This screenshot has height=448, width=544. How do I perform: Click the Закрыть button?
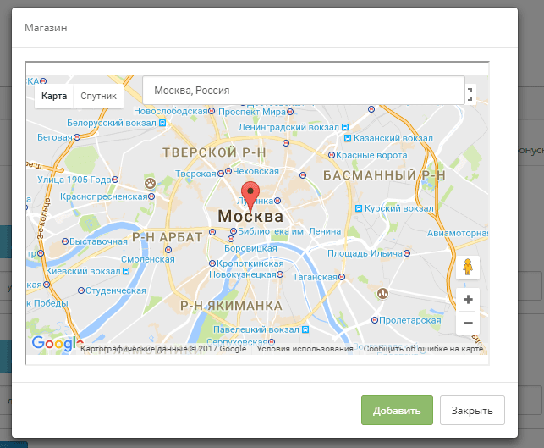tap(472, 410)
